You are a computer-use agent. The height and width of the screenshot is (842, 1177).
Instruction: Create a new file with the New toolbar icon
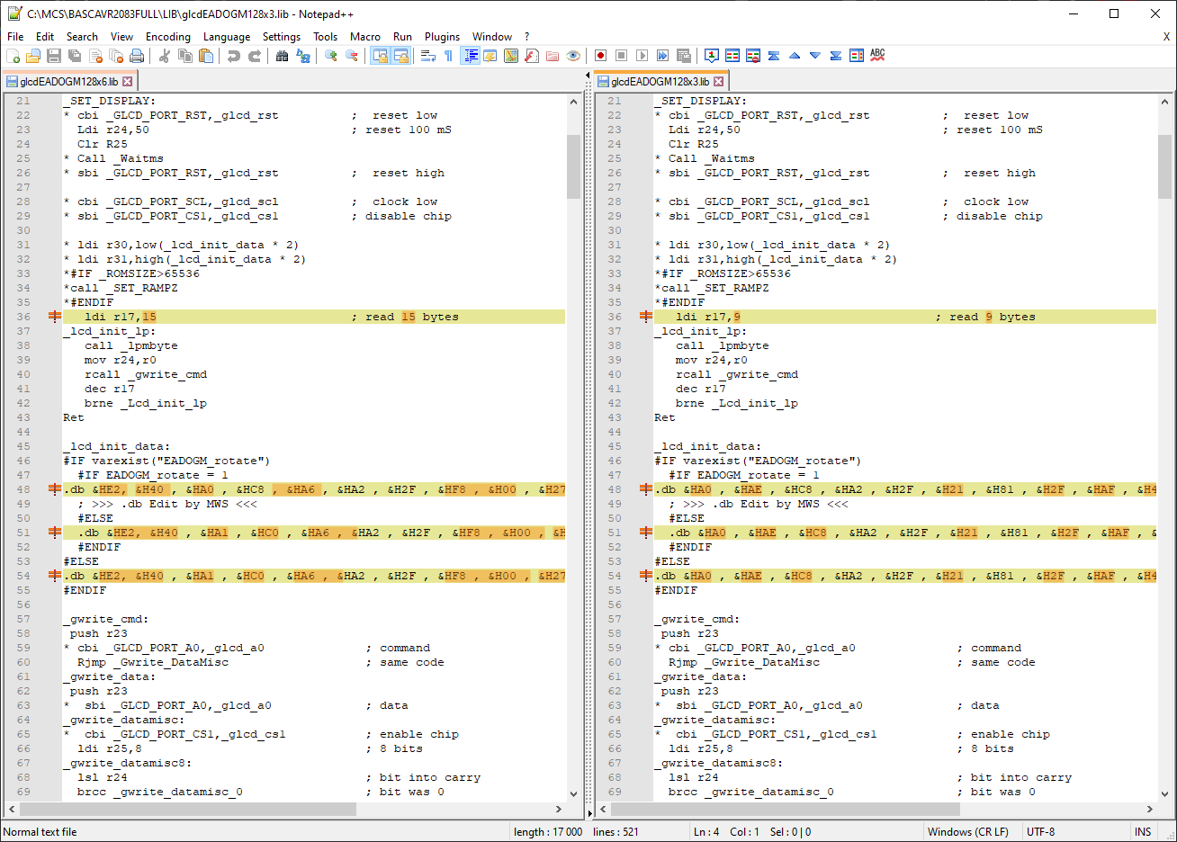[x=13, y=56]
